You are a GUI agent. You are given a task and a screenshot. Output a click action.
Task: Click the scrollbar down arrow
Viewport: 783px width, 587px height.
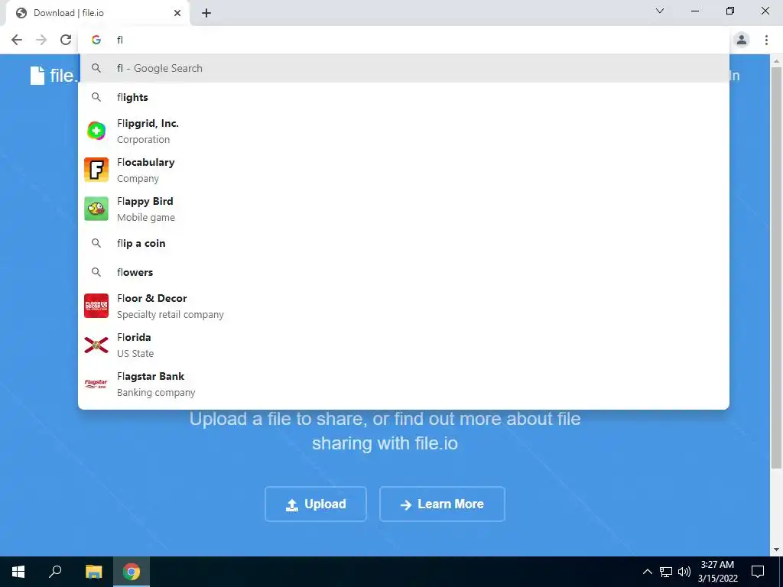click(776, 550)
